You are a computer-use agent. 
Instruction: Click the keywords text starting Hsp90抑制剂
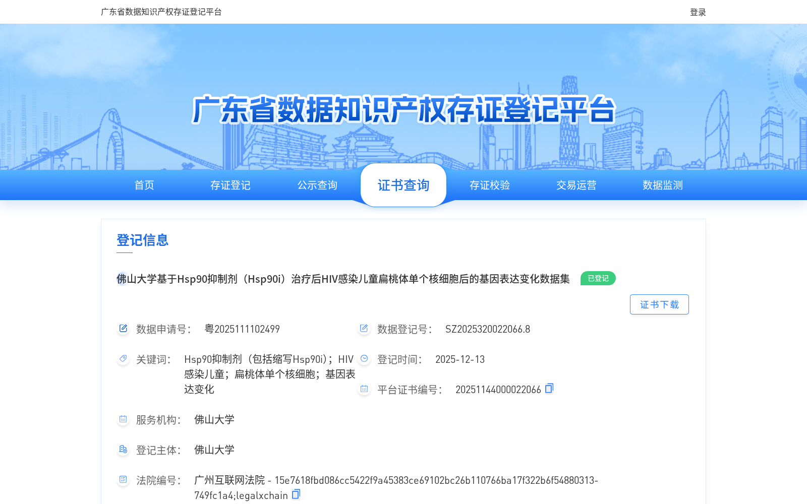[270, 374]
